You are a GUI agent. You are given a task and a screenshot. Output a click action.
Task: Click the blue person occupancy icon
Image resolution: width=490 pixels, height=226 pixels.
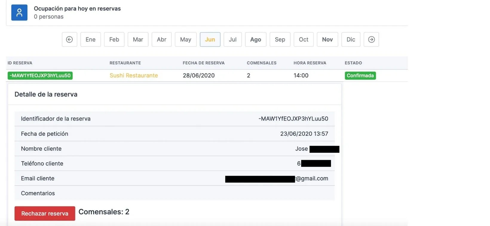(x=19, y=13)
